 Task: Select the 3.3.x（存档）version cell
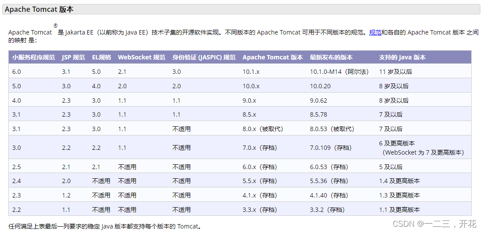point(260,210)
